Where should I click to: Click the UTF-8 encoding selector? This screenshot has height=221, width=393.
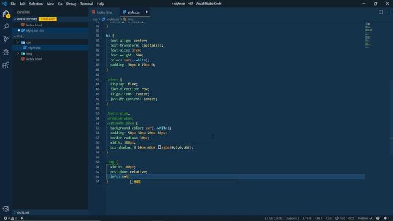click(307, 219)
